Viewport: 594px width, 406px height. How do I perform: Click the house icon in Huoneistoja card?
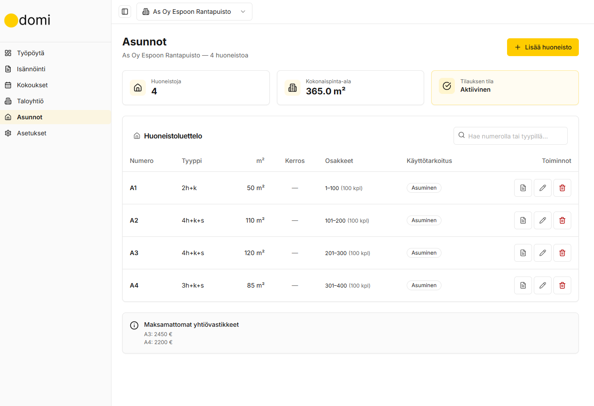pyautogui.click(x=138, y=88)
